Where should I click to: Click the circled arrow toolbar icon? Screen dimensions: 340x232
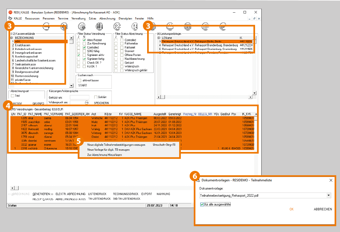click(x=47, y=26)
